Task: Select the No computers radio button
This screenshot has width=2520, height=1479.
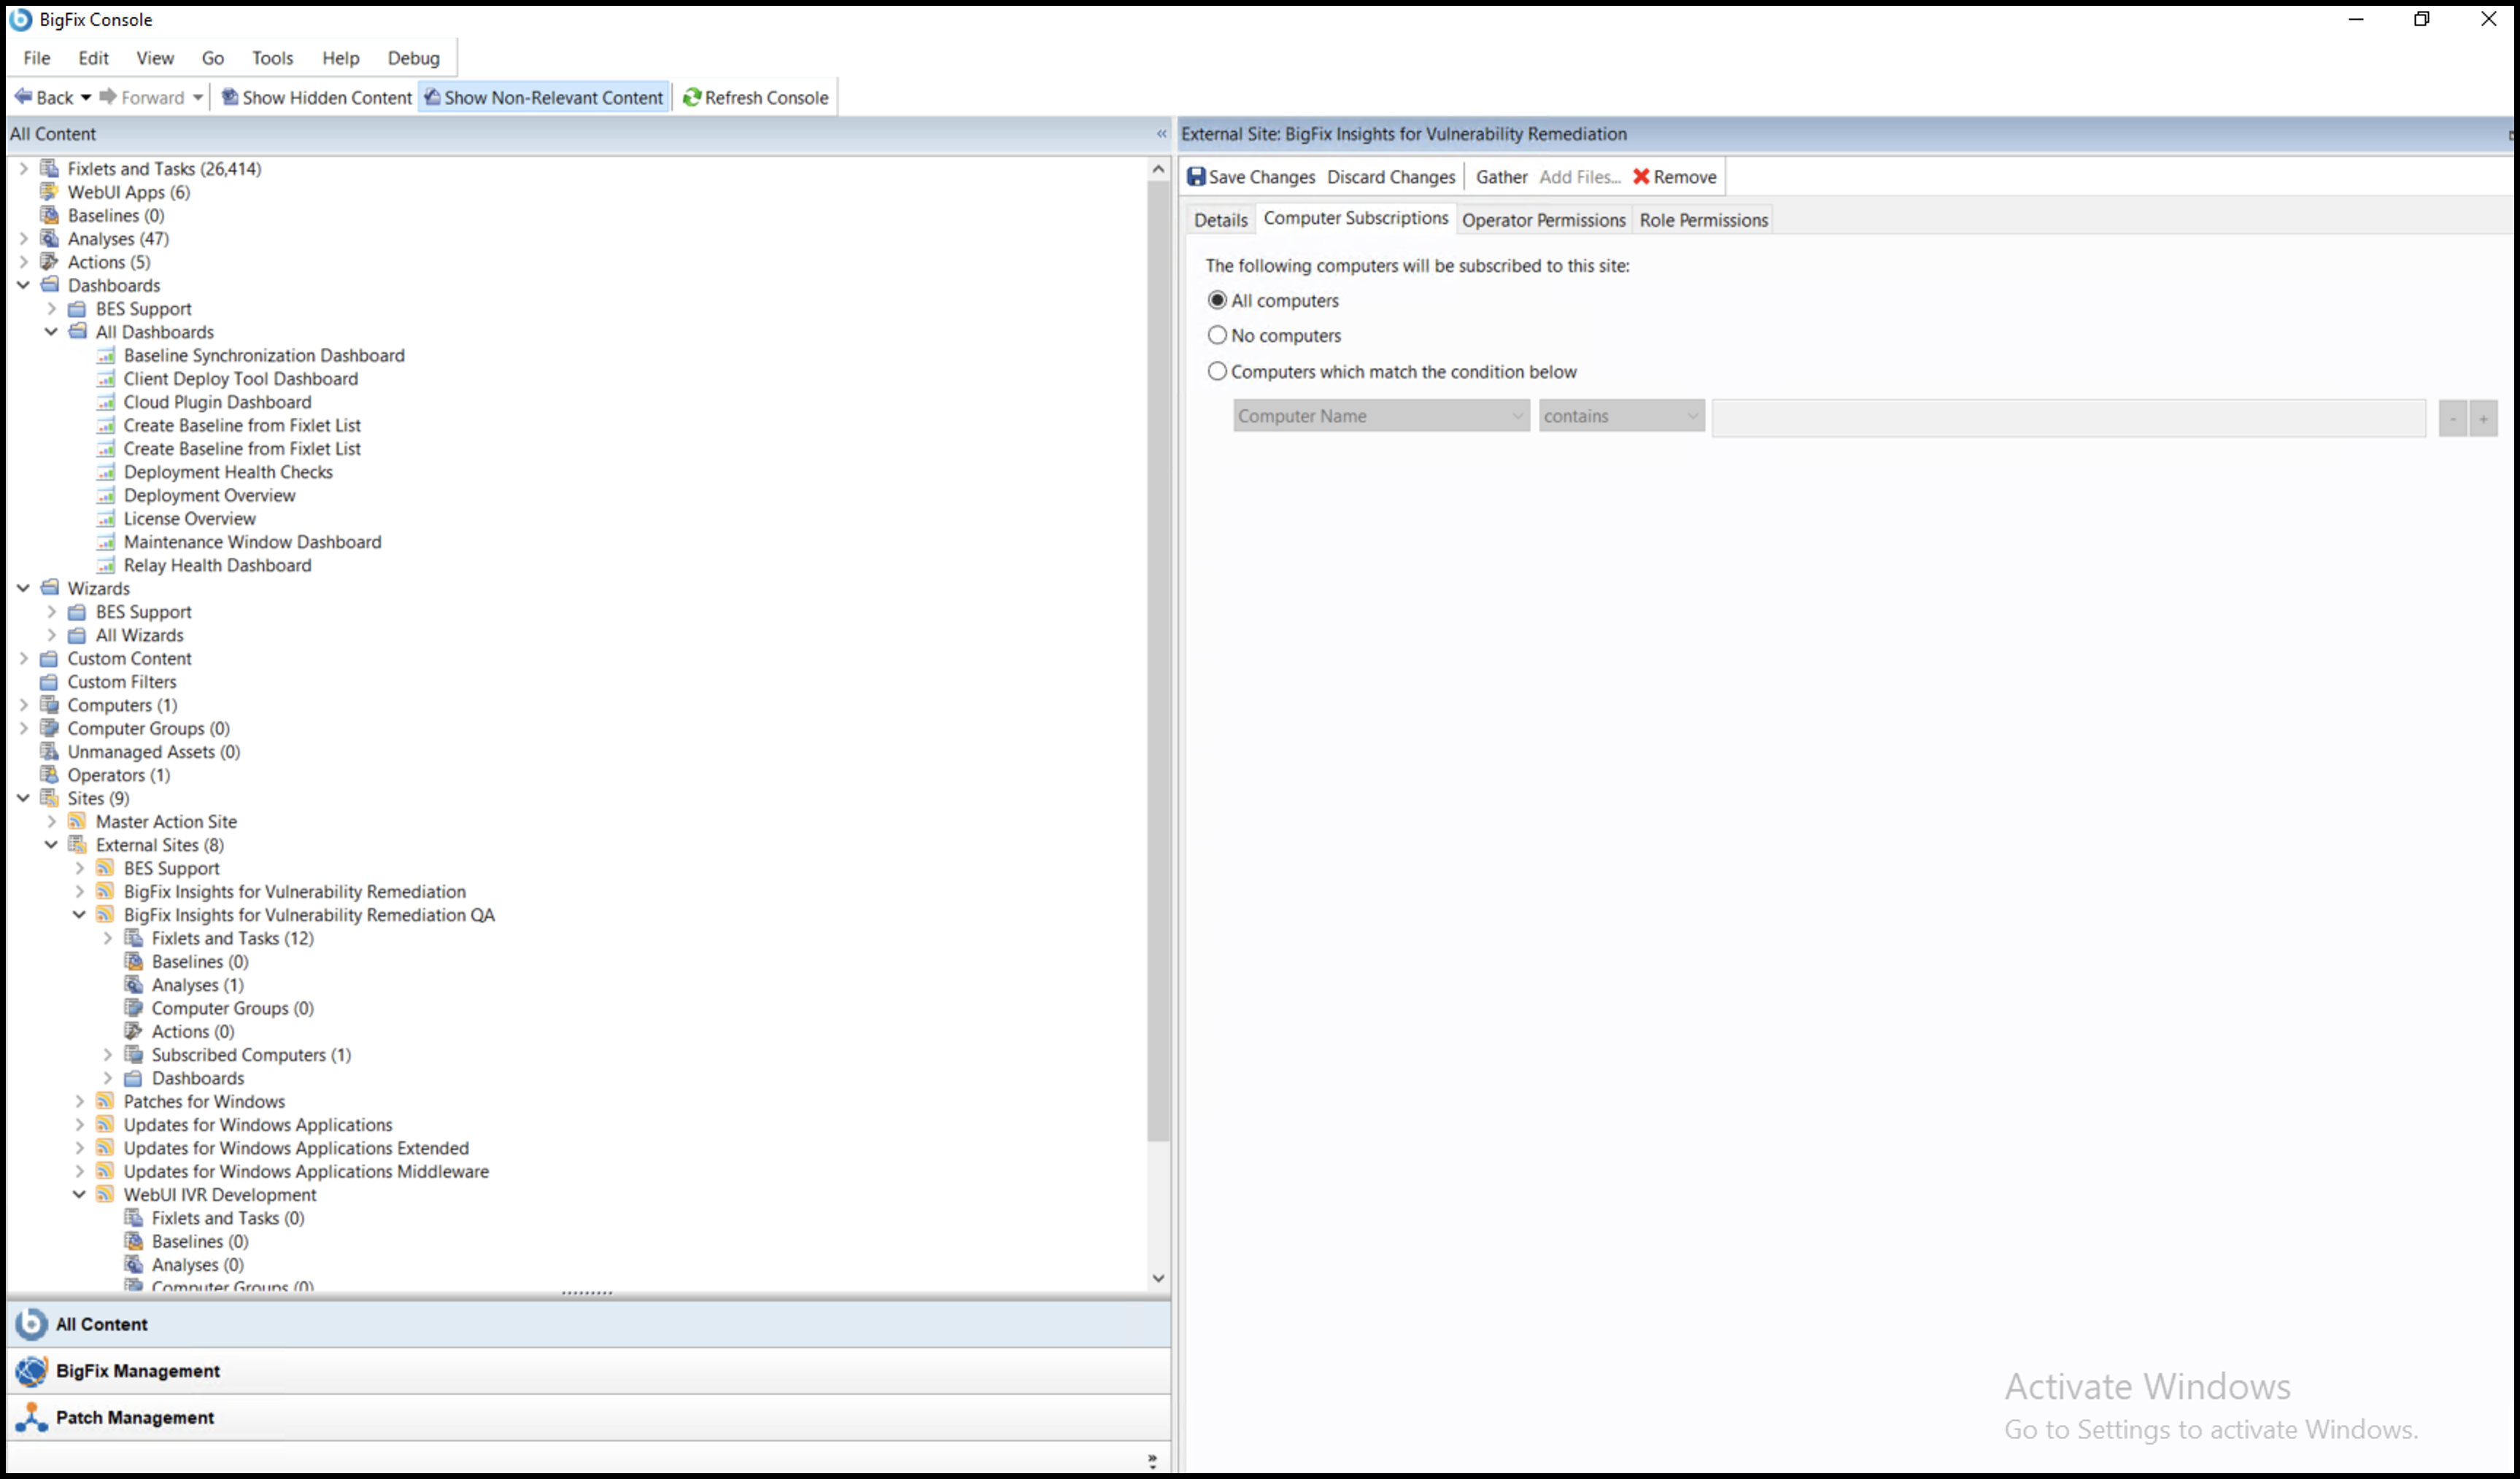Action: click(x=1217, y=335)
